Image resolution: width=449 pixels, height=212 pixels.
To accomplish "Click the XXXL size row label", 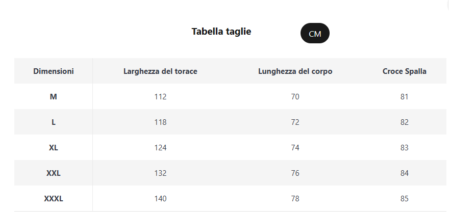I will click(x=53, y=199).
